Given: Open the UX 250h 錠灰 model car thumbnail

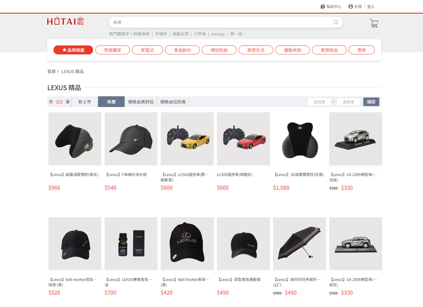Looking at the screenshot, I should [x=356, y=244].
